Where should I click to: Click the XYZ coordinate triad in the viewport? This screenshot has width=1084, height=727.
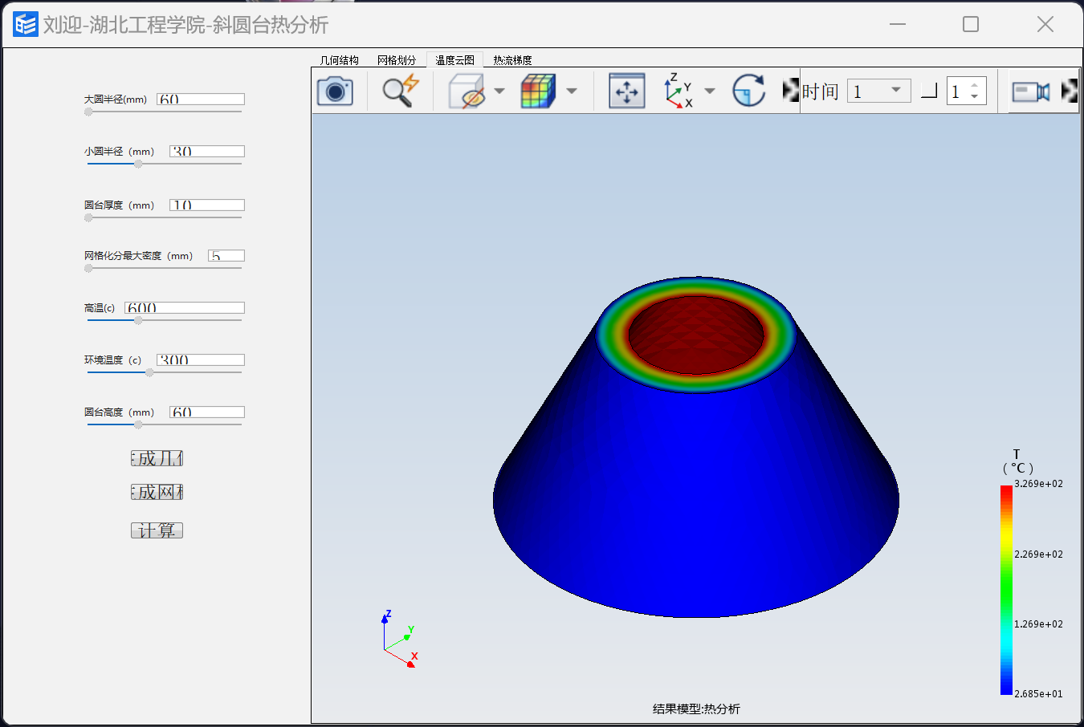pos(400,639)
